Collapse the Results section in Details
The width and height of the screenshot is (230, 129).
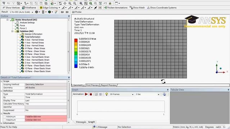(x=1, y=113)
